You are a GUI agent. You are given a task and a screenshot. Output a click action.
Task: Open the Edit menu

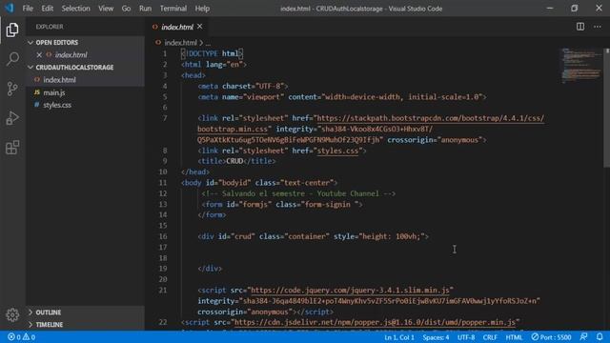47,9
